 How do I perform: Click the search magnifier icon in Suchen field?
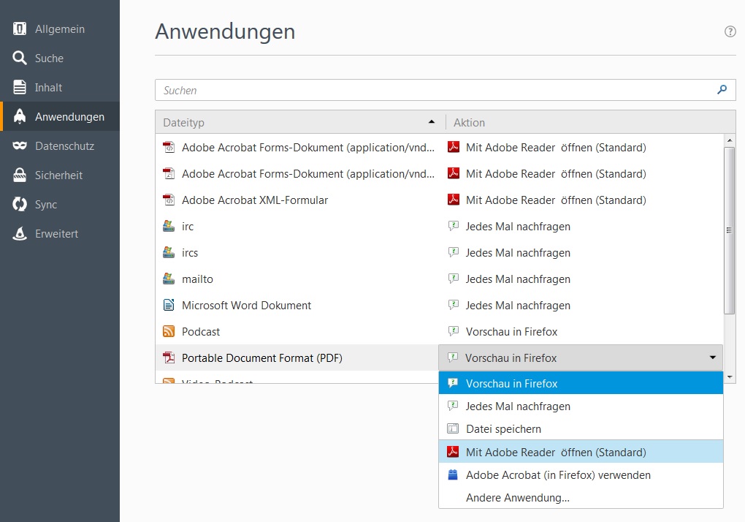(x=722, y=89)
